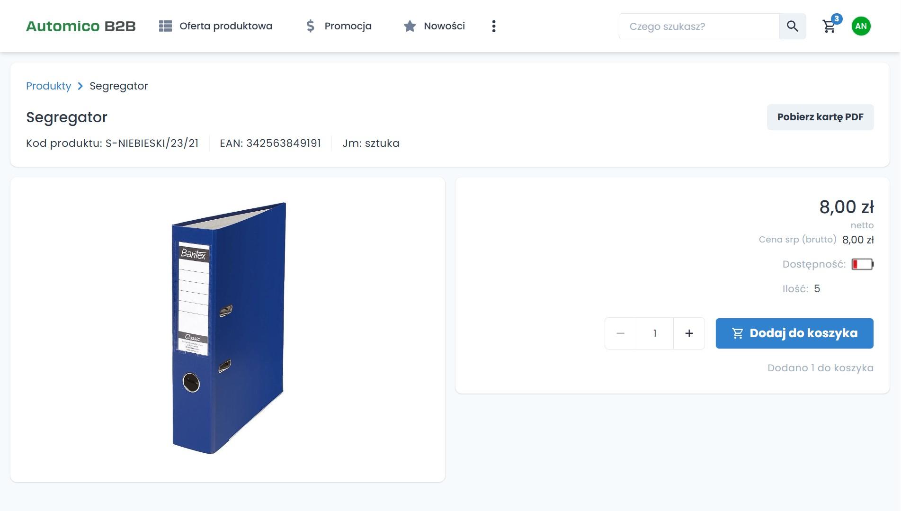Download product card via Pobierz kartę PDF
The image size is (901, 511).
coord(820,117)
